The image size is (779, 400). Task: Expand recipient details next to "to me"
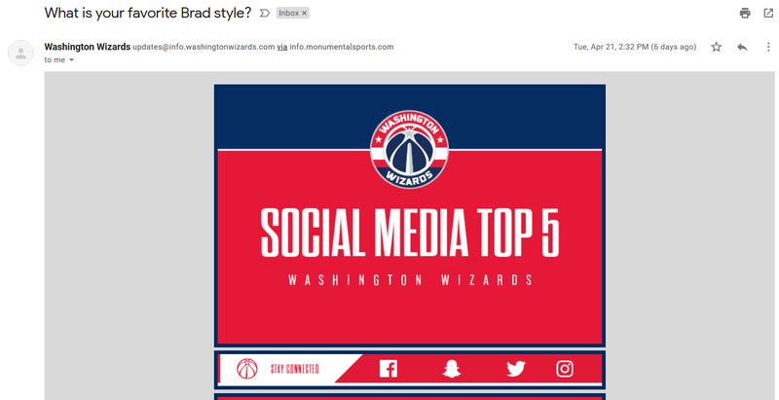click(x=71, y=60)
